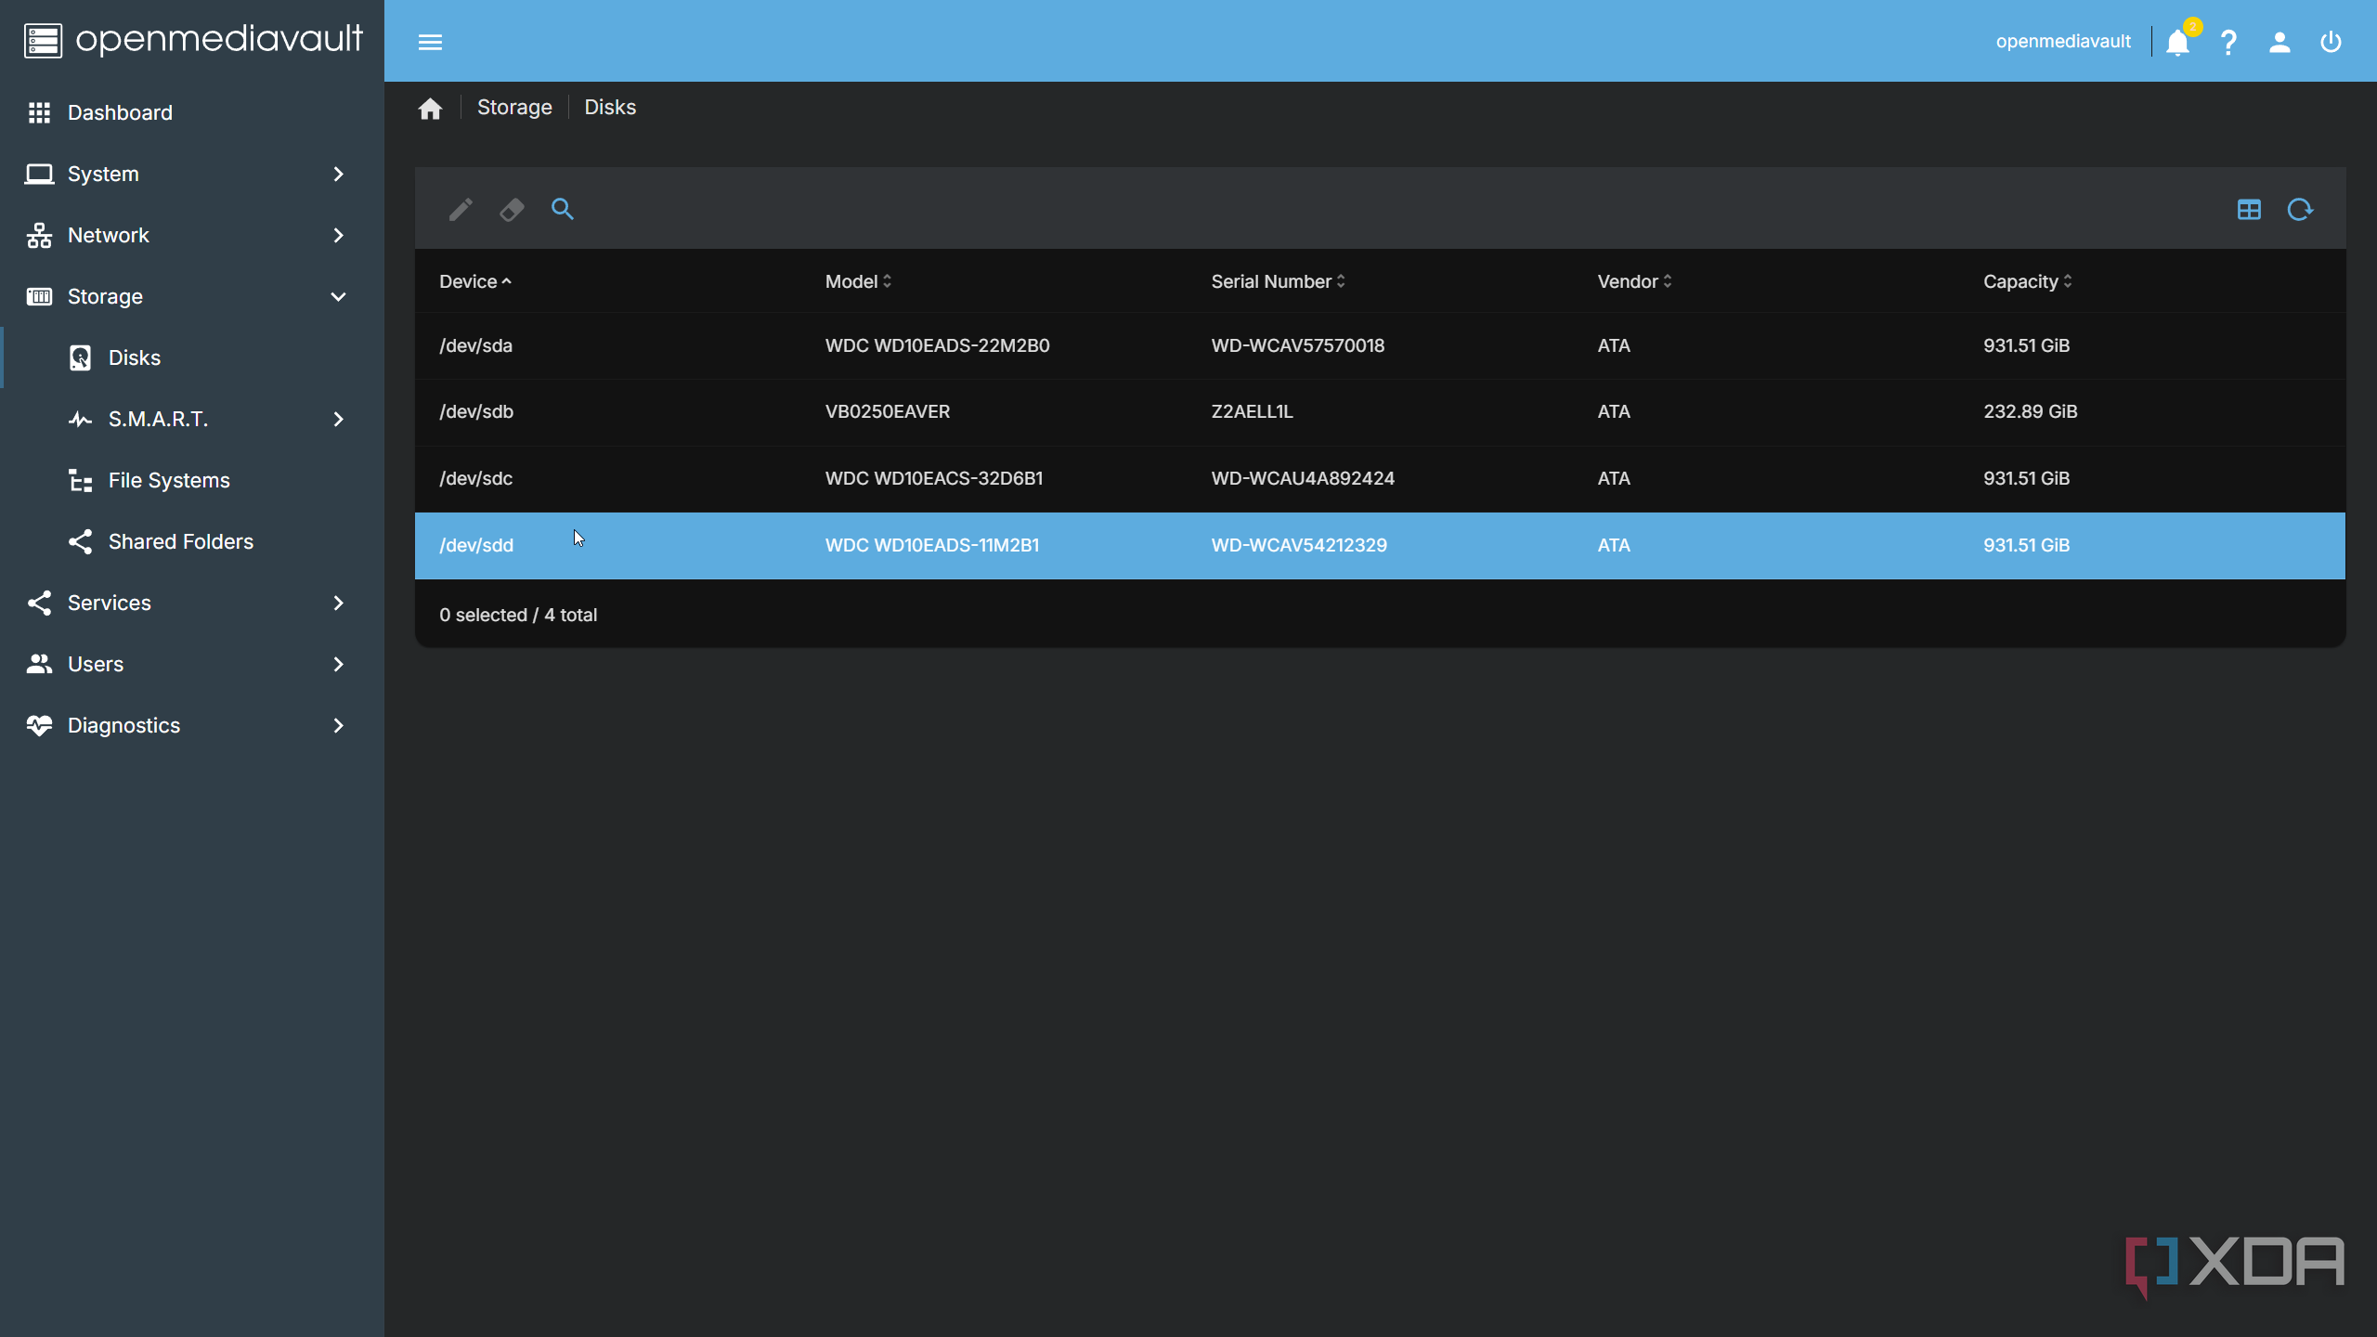This screenshot has height=1337, width=2377.
Task: Select the /dev/sdd row
Action: click(1380, 545)
